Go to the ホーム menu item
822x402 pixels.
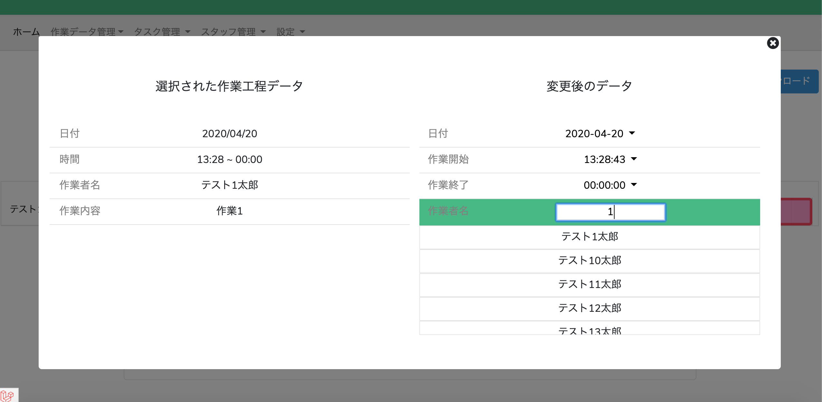tap(26, 32)
